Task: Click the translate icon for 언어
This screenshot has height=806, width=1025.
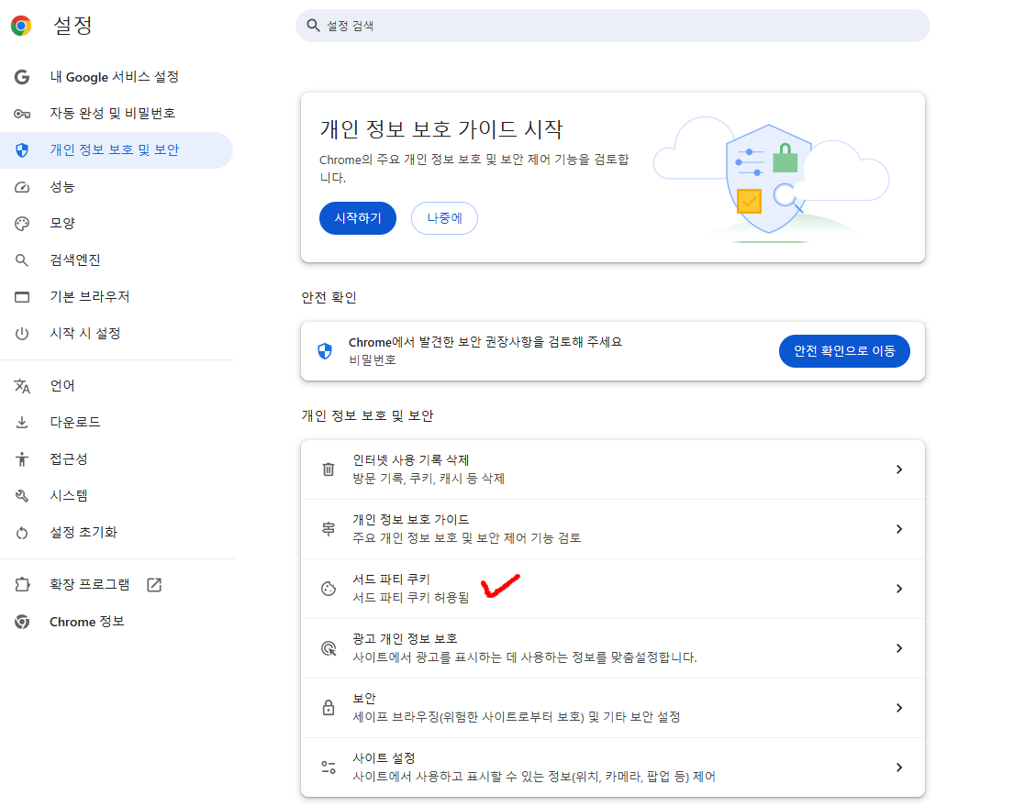Action: click(22, 386)
